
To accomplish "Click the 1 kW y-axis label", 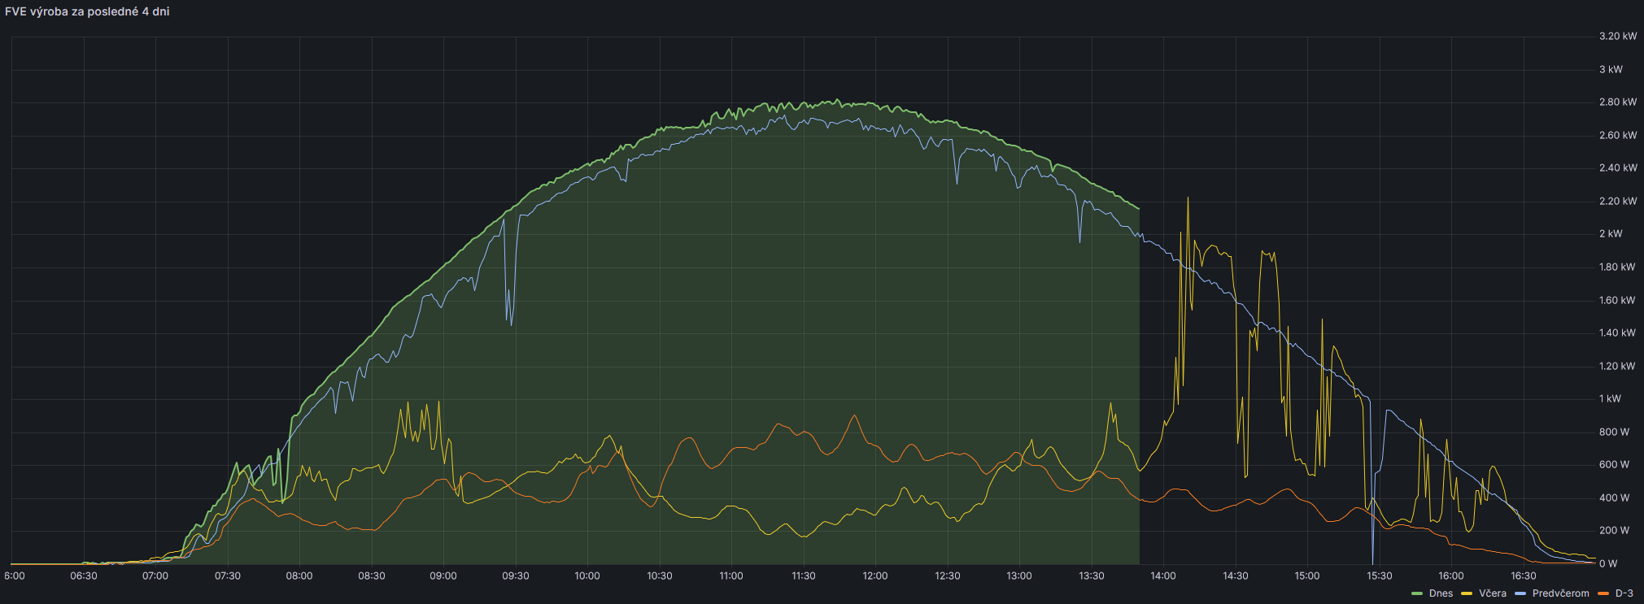I will pyautogui.click(x=1610, y=399).
